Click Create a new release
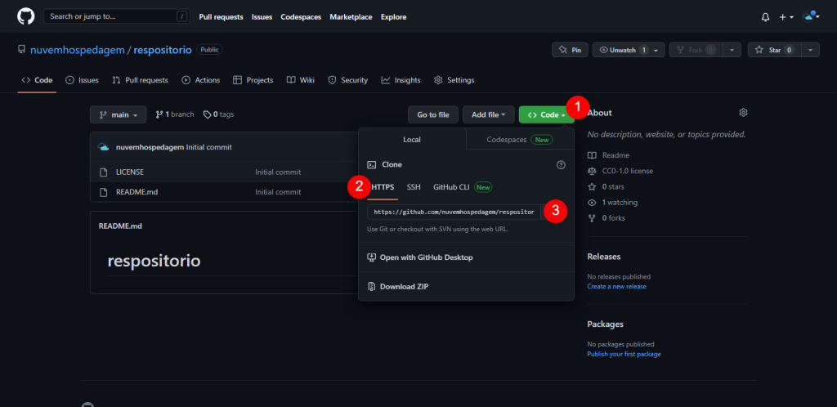The width and height of the screenshot is (837, 407). (x=616, y=286)
